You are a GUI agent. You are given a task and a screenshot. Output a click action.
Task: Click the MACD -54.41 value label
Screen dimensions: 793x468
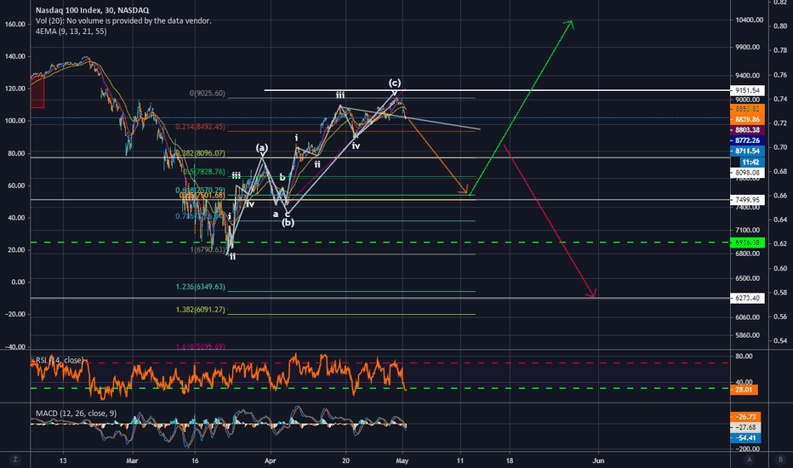[x=745, y=438]
